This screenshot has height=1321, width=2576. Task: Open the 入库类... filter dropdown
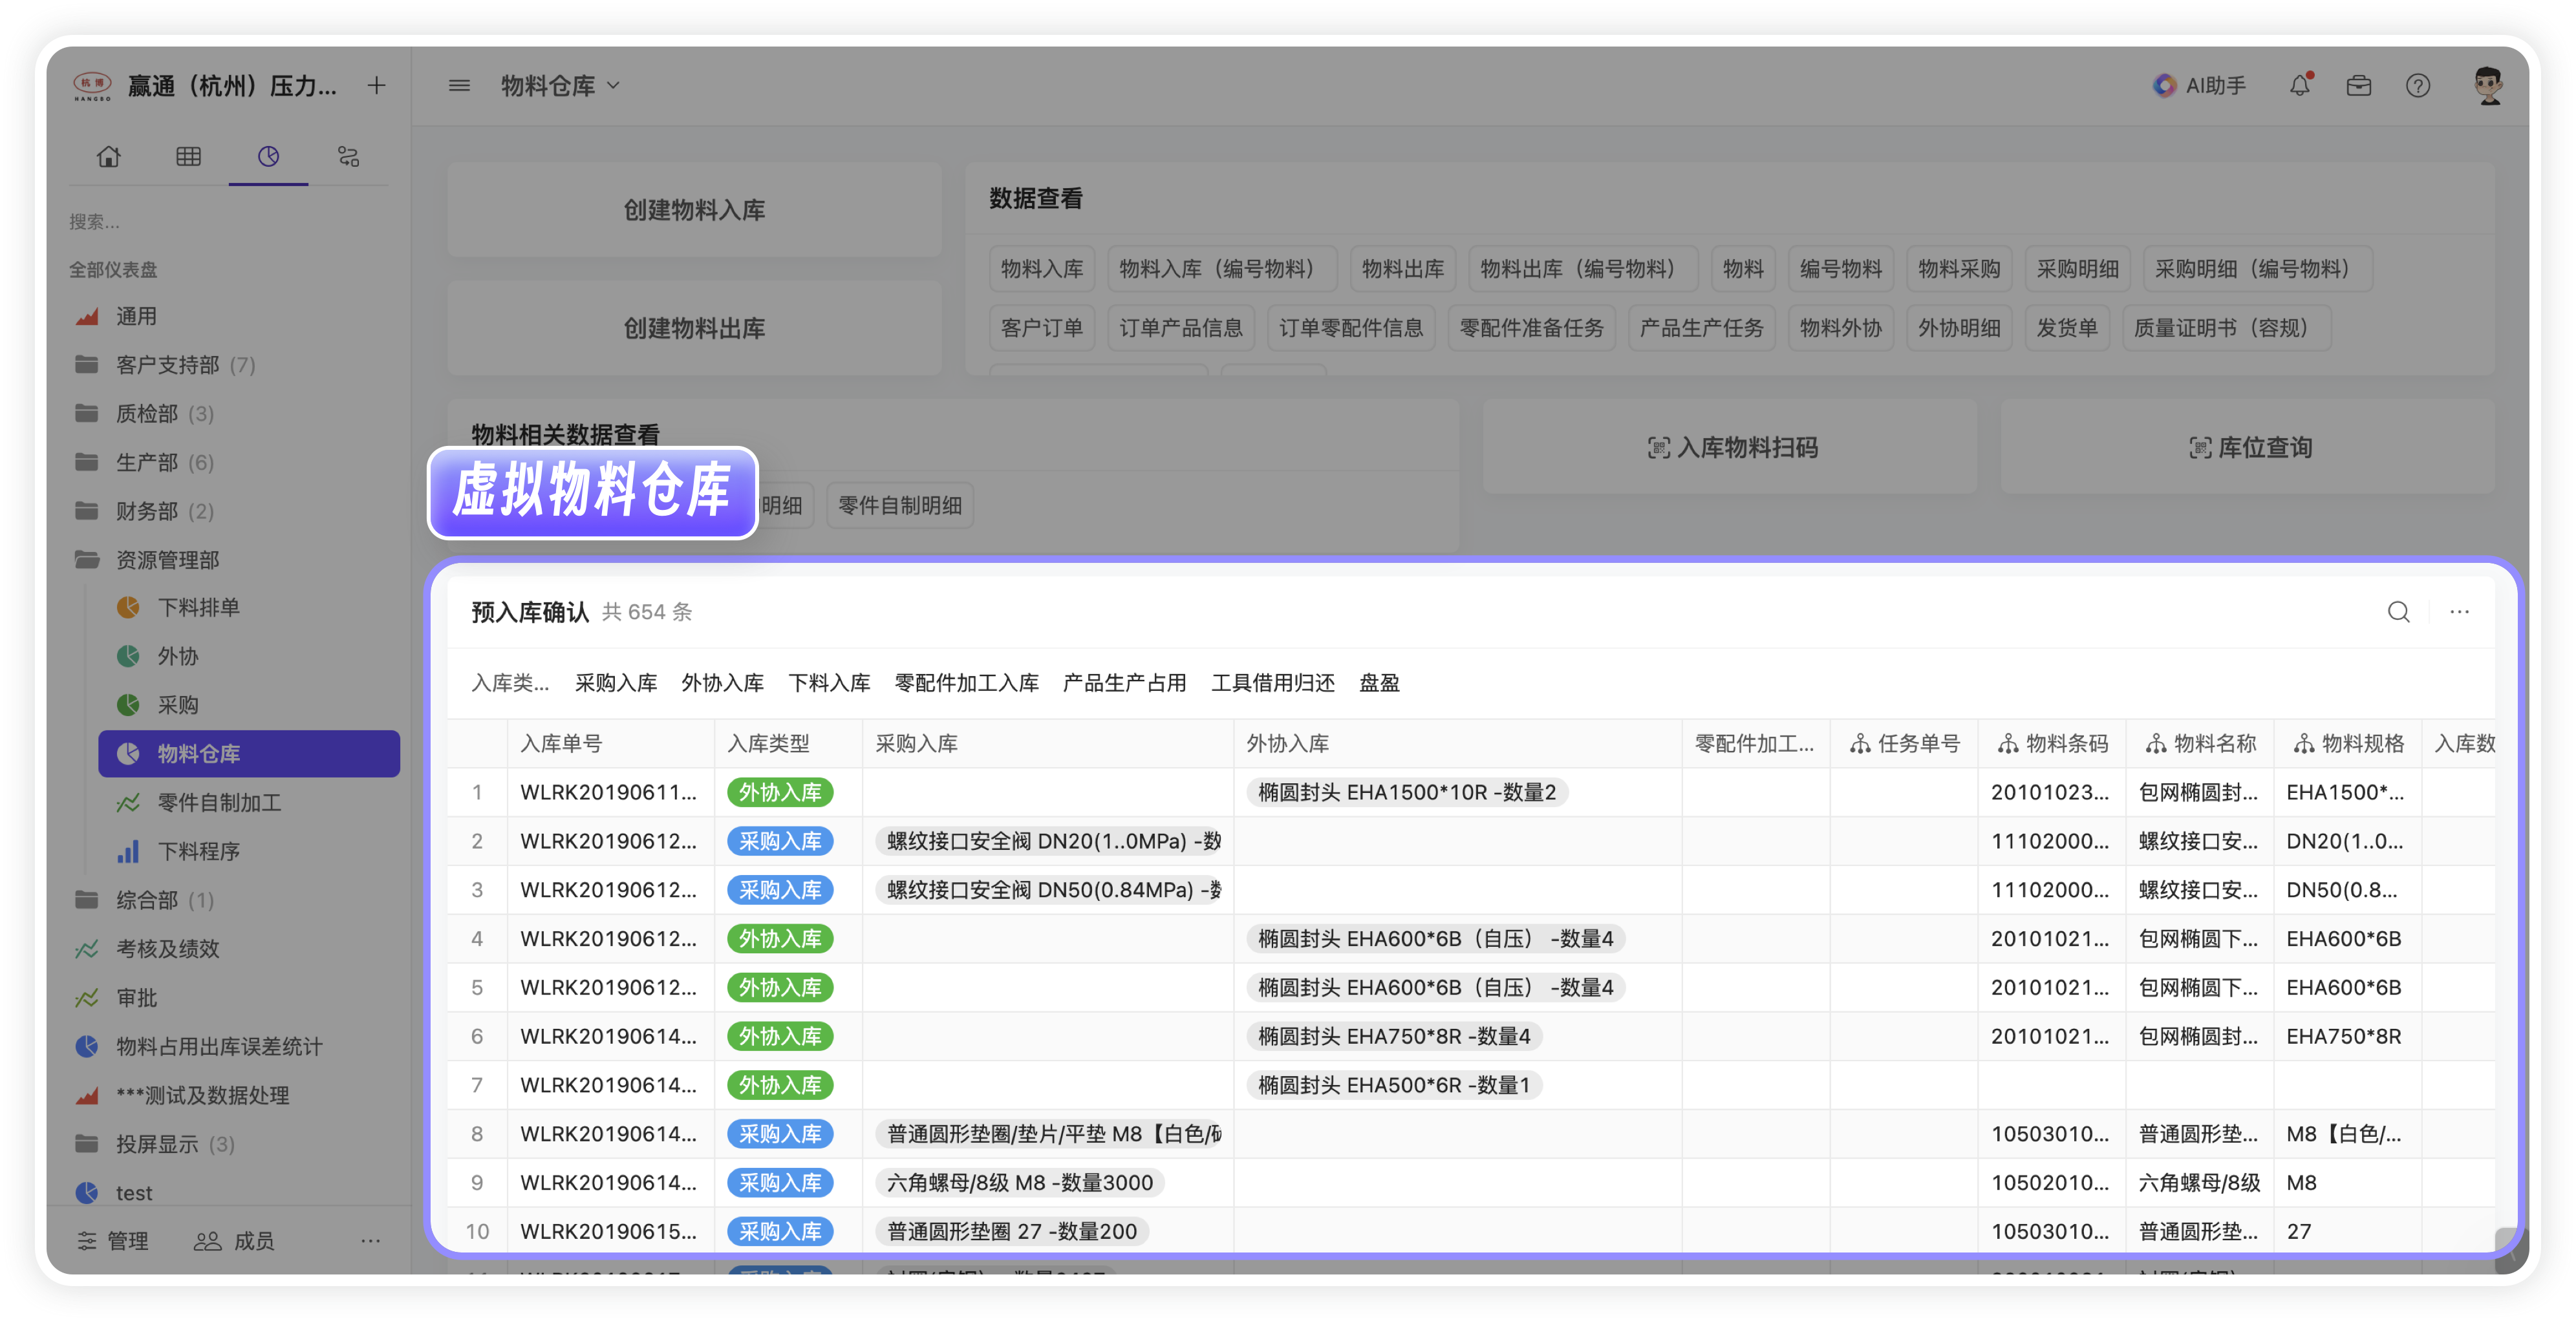coord(510,684)
